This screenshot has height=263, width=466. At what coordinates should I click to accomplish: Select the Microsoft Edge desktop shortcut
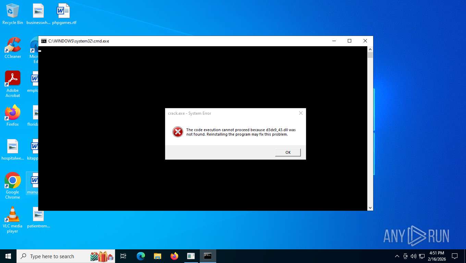(34, 50)
